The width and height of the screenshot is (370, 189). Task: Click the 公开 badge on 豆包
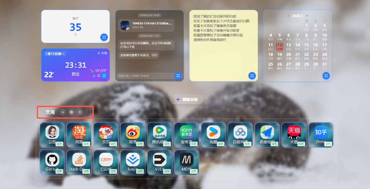(60, 144)
